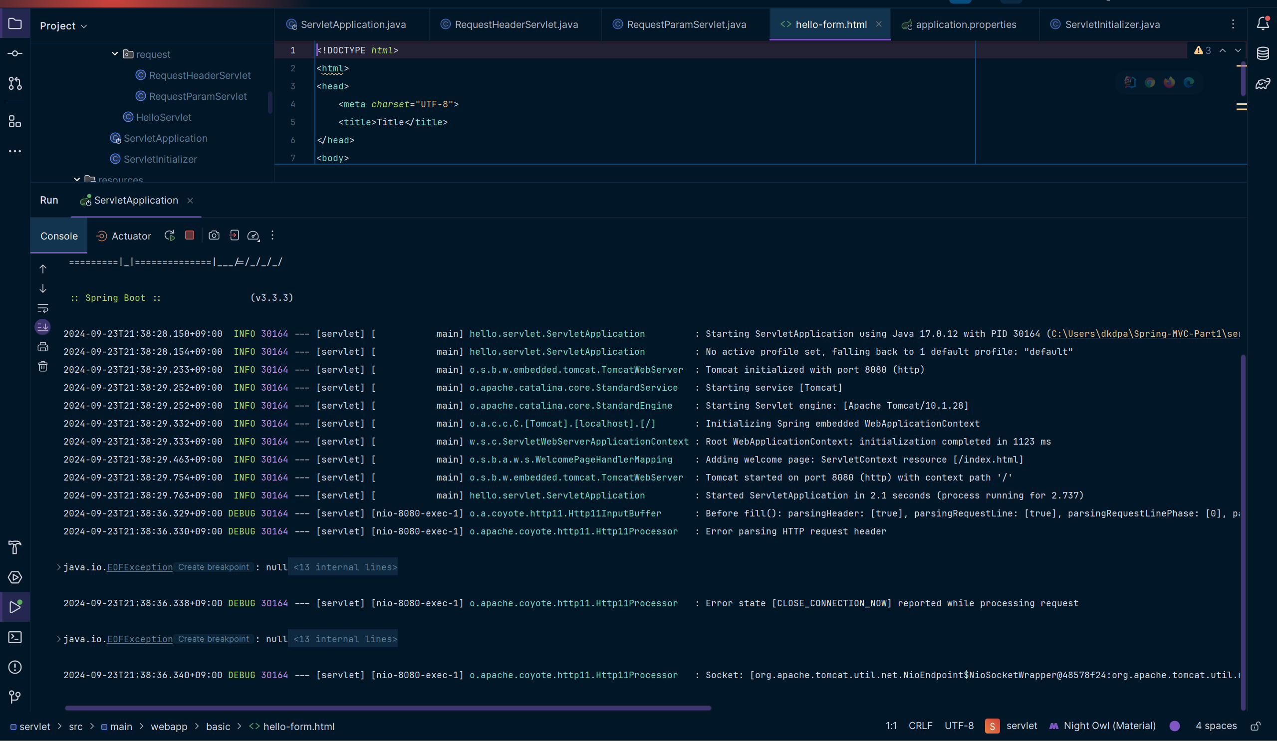Image resolution: width=1277 pixels, height=741 pixels.
Task: Open page in built-in preview
Action: [1130, 82]
